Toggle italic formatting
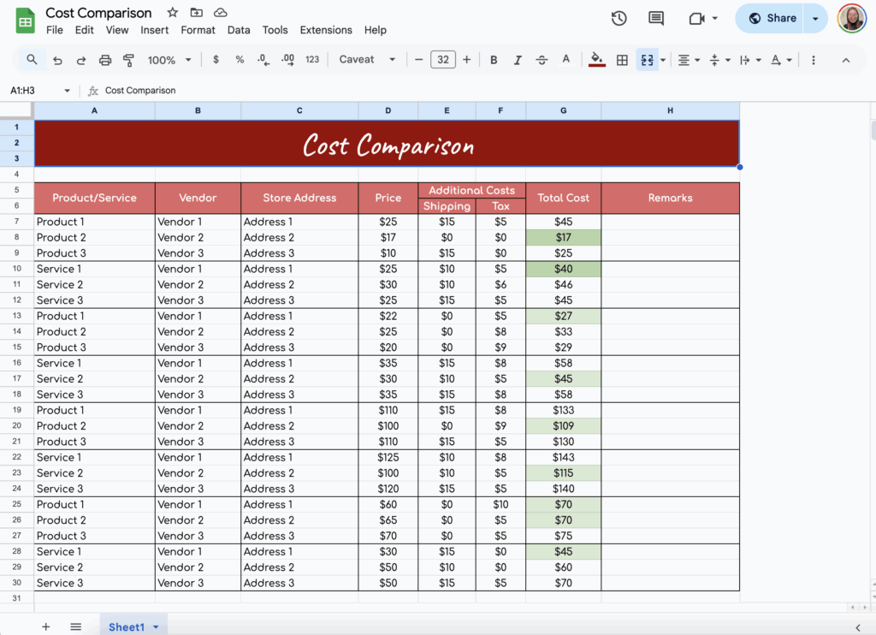Image resolution: width=876 pixels, height=635 pixels. click(x=518, y=61)
